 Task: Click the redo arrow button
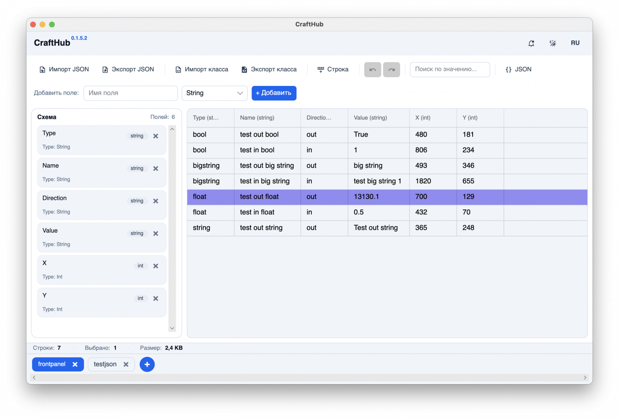392,70
